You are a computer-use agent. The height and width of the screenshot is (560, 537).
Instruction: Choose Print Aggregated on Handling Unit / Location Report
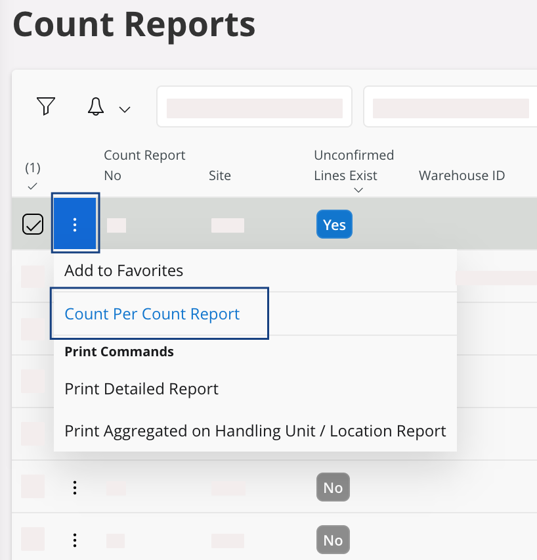255,431
